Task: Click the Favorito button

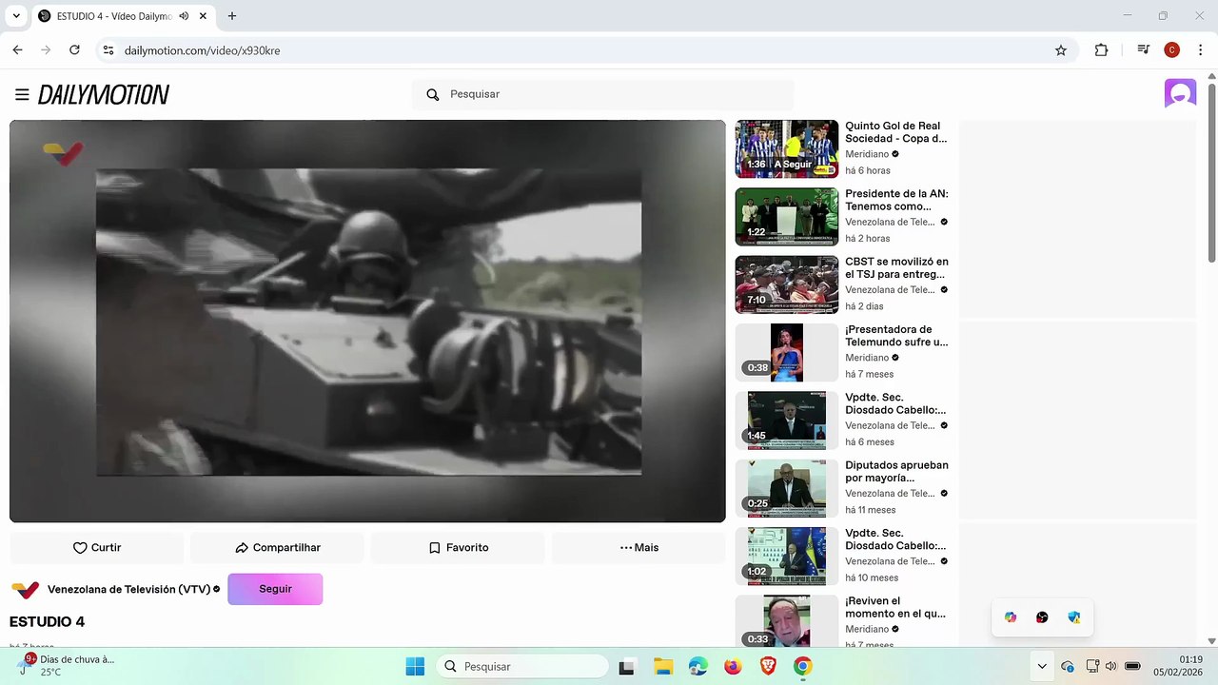Action: [x=458, y=548]
